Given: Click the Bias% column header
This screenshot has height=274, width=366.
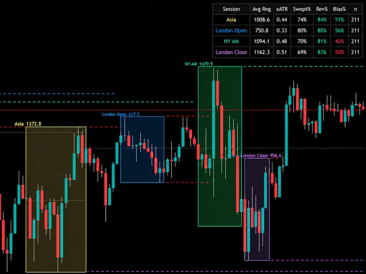Looking at the screenshot, I should 340,9.
